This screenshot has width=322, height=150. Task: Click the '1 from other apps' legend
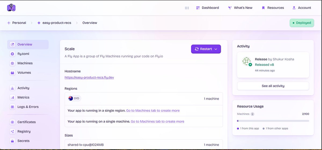[x=275, y=128]
